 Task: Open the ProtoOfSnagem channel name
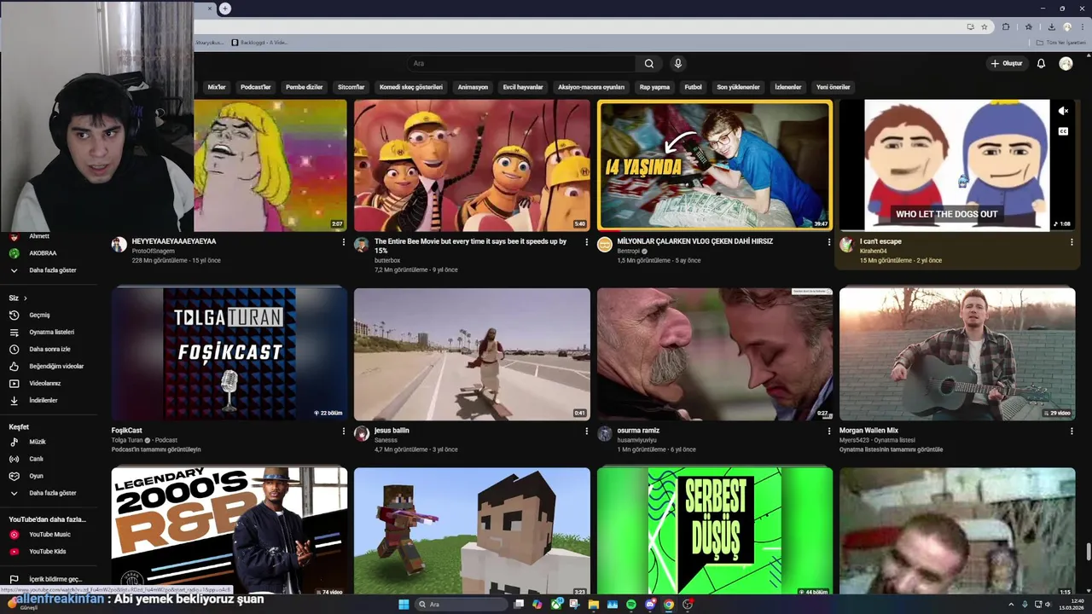(153, 252)
